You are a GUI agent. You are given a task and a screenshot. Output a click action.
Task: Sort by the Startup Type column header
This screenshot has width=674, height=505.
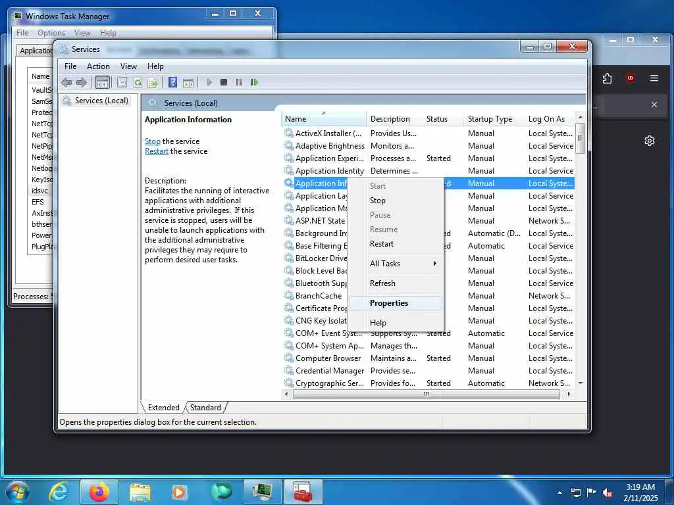(494, 119)
